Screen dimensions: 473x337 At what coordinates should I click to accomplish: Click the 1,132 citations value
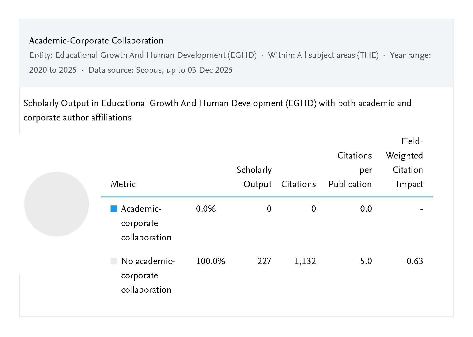305,261
